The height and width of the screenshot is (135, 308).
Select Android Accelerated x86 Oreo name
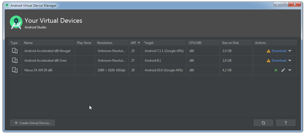[45, 60]
